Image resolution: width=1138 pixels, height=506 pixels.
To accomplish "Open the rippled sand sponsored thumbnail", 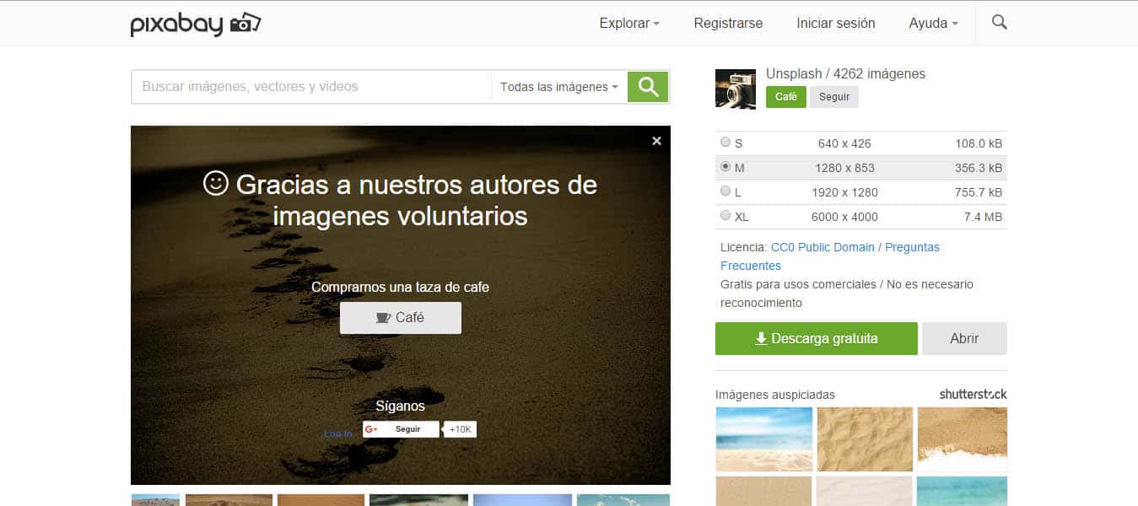I will 865,439.
